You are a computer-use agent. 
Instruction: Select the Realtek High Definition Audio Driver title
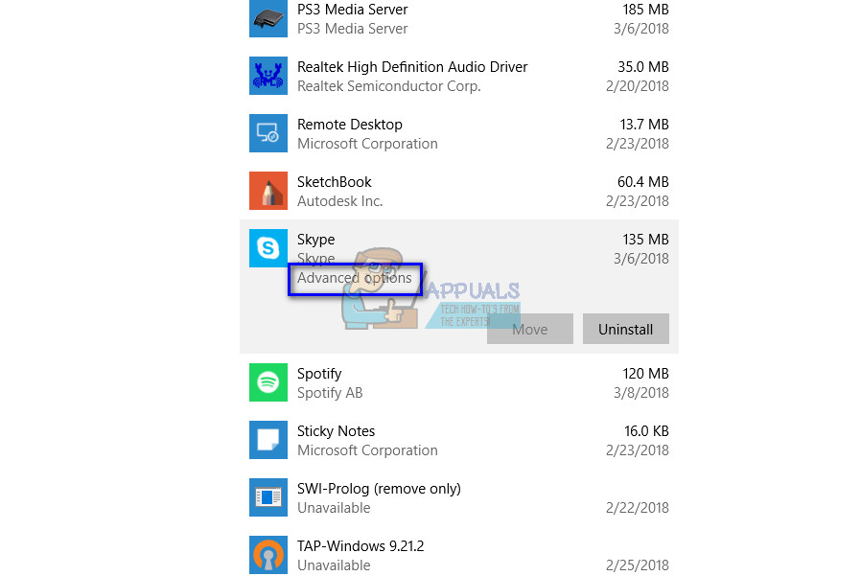click(x=412, y=67)
